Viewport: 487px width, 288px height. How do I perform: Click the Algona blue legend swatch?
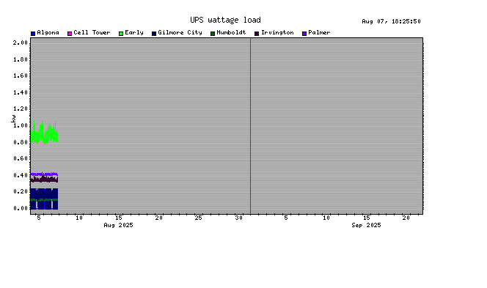point(33,34)
